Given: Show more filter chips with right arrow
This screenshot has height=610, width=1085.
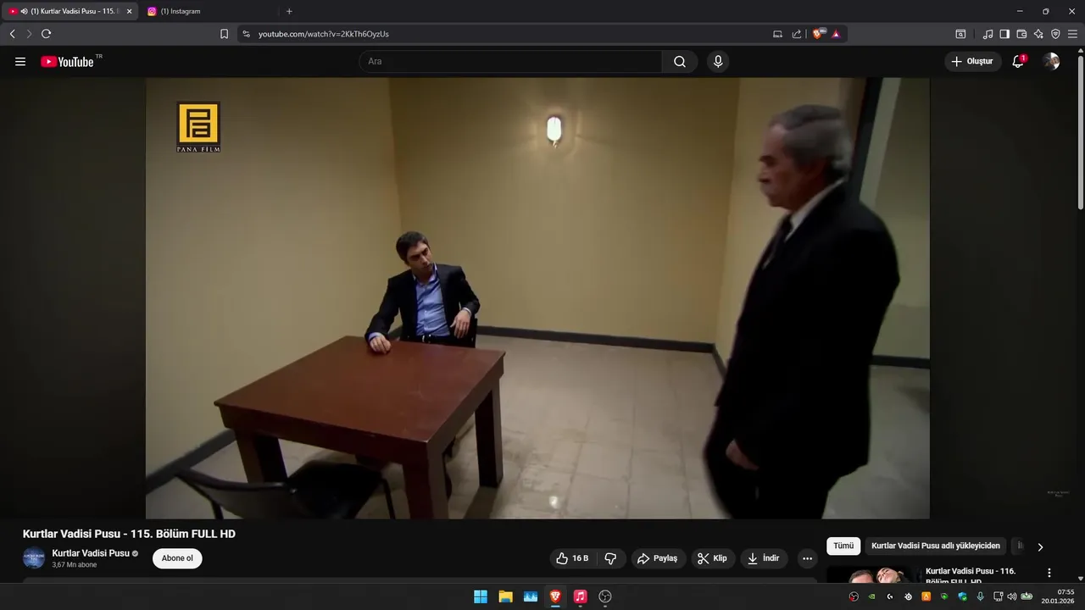Looking at the screenshot, I should 1040,546.
